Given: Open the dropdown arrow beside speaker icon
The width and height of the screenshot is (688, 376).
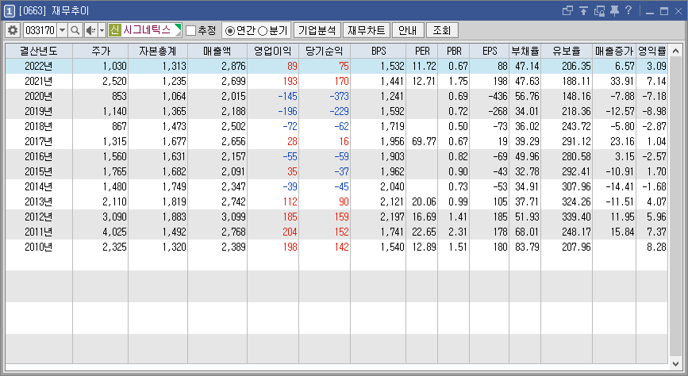Looking at the screenshot, I should (x=102, y=30).
